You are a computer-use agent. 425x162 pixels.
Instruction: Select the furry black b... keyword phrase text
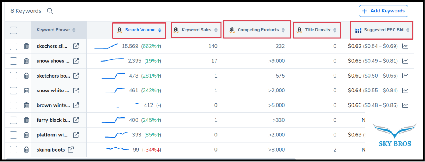coord(53,120)
